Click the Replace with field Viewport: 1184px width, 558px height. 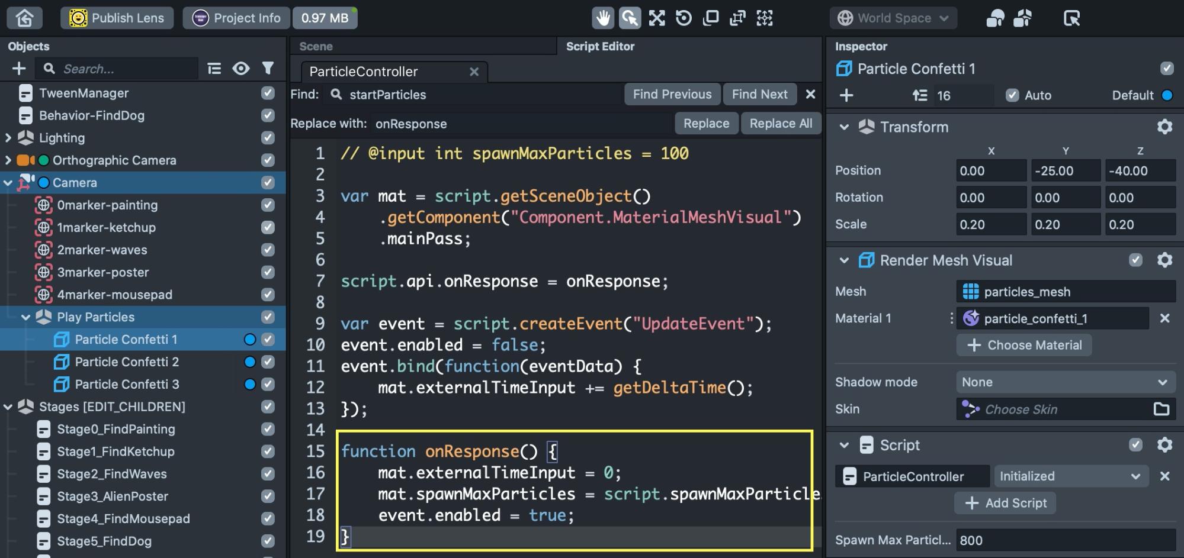tap(521, 124)
